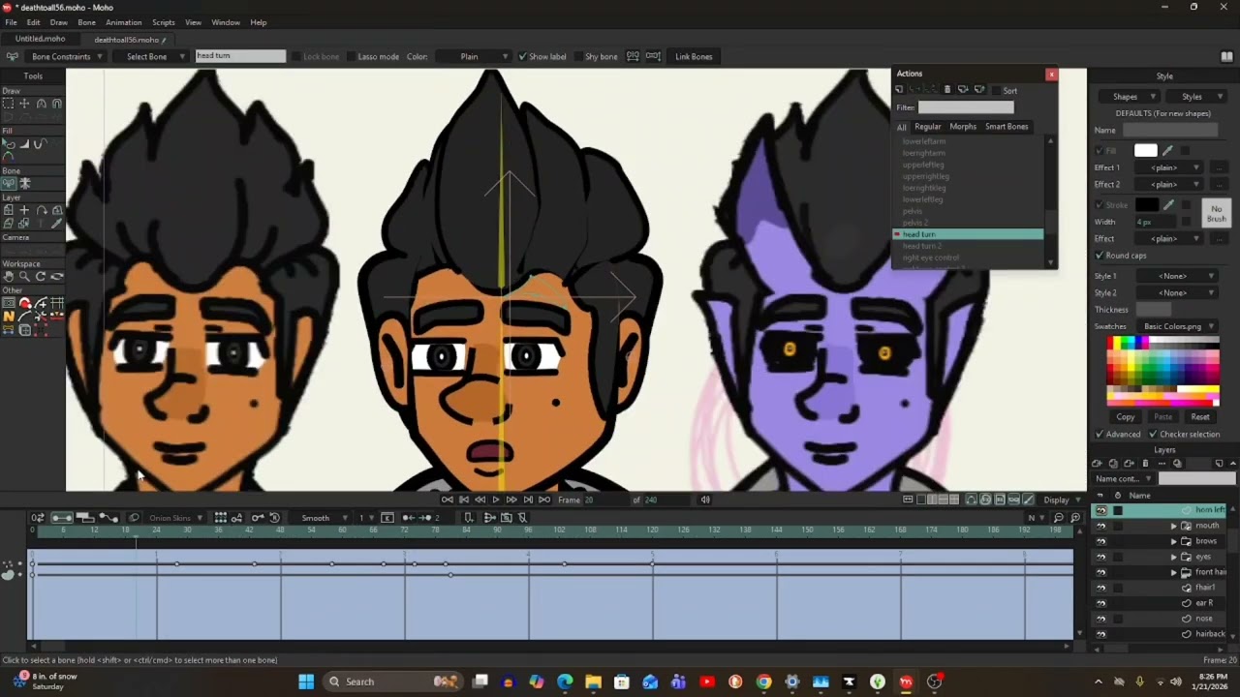Open the Animation menu
The image size is (1240, 697).
click(123, 22)
